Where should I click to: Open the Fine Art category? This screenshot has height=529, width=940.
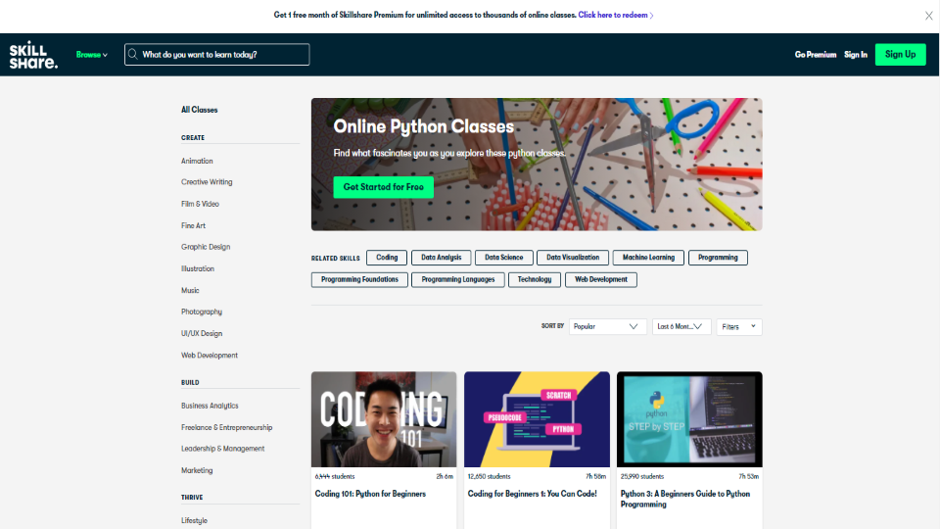click(x=193, y=225)
